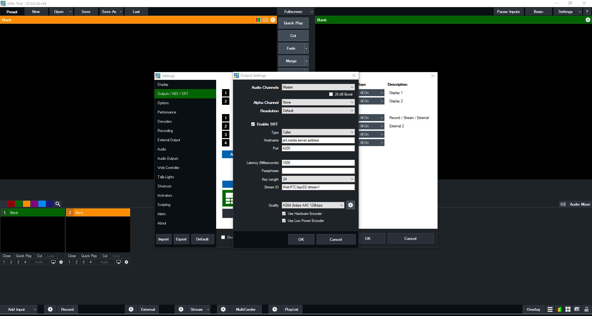Uncheck the Enable SRT checkbox
Screen dimensions: 592x316
point(253,124)
